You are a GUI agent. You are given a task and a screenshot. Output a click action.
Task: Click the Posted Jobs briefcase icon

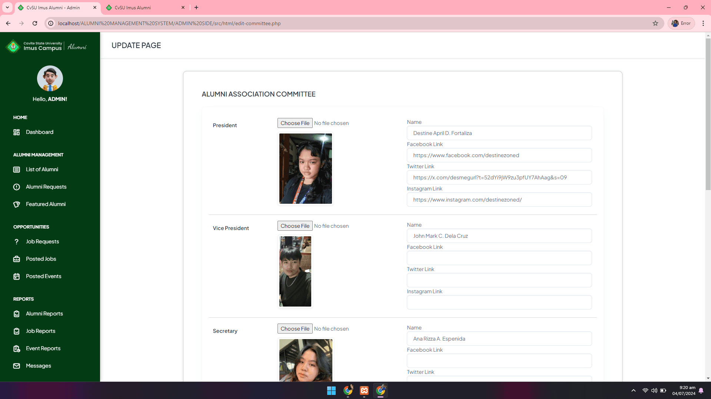pos(16,259)
